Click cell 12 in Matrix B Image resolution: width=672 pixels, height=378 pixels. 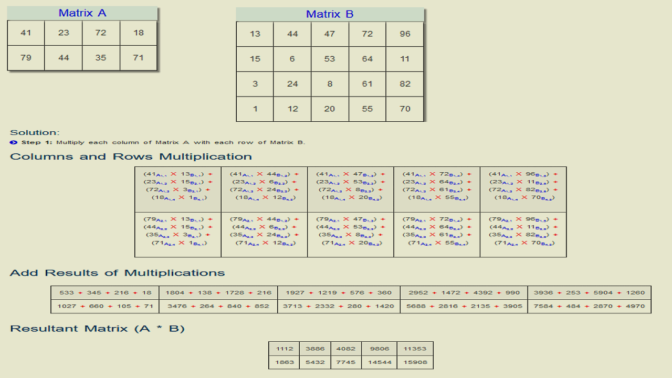tap(292, 109)
